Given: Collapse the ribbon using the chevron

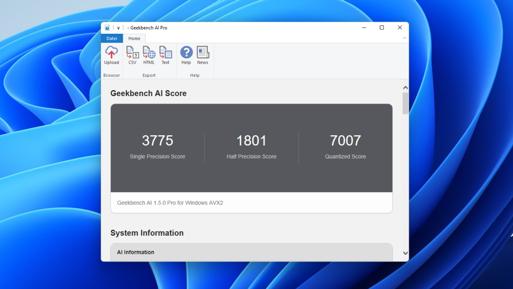Looking at the screenshot, I should point(404,38).
